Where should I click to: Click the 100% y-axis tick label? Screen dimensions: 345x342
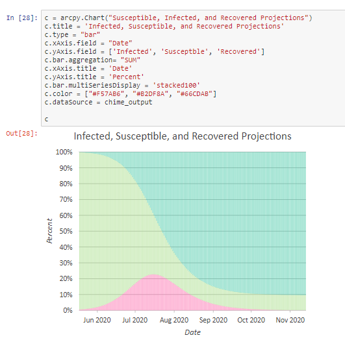tap(64, 152)
